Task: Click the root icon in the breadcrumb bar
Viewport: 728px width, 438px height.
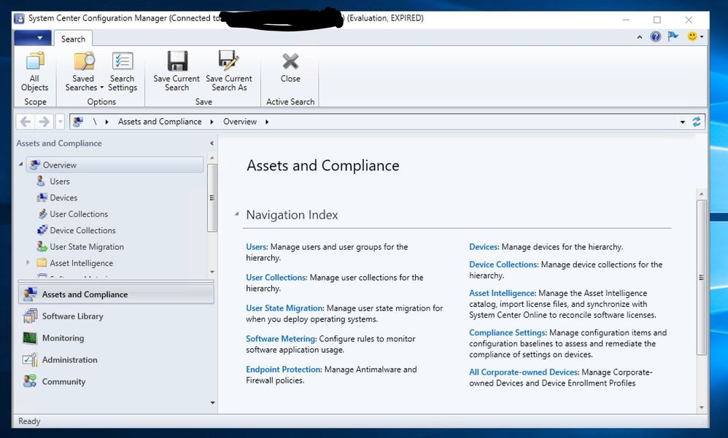Action: pos(78,122)
